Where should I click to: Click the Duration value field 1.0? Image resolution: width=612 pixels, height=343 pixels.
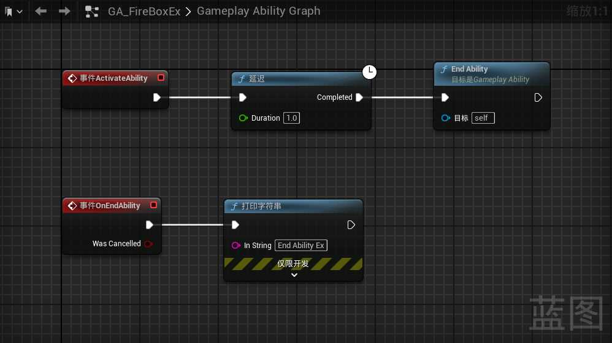[x=291, y=118]
